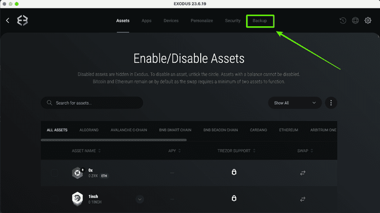Open the Security tab
Viewport: 380px width, 213px height.
[232, 21]
